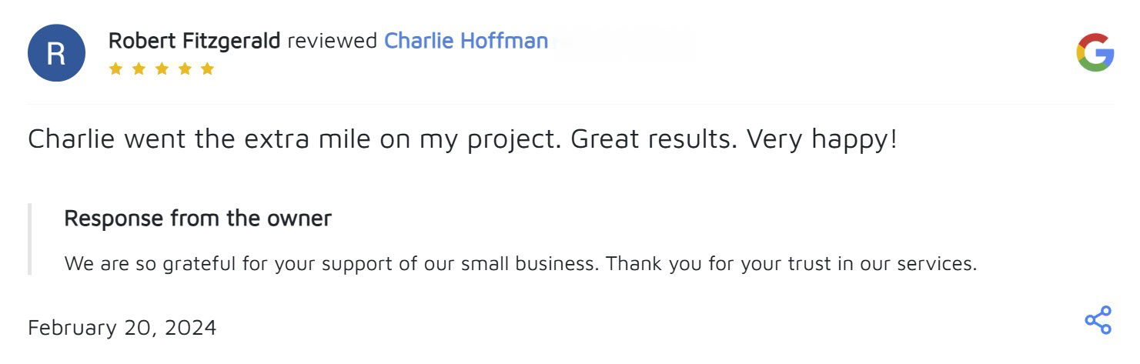Click the word "reviewed" in the header
1140x364 pixels.
[332, 40]
